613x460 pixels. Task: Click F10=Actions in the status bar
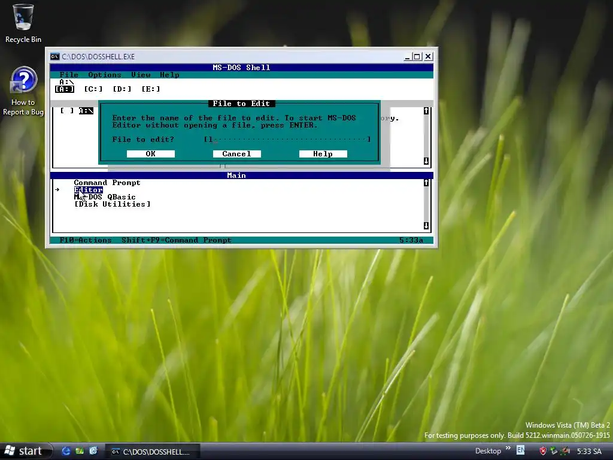click(x=86, y=240)
